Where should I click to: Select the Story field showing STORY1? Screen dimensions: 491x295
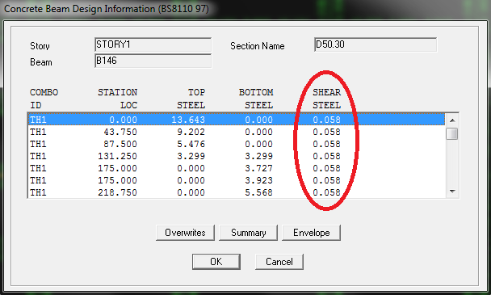coord(153,44)
